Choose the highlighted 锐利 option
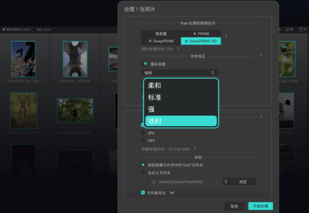The image size is (309, 213). (181, 121)
